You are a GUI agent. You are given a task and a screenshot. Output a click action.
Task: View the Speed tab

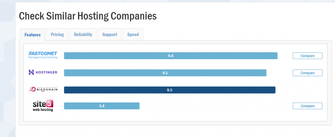coord(133,34)
